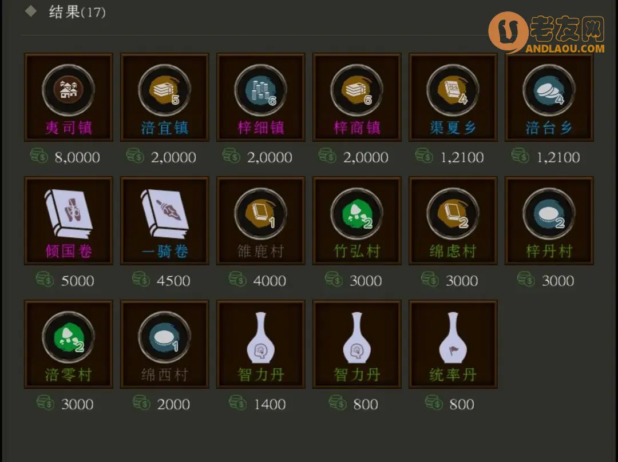Screen dimensions: 618x462
Task: Open the 梓商镇 auction item
Action: pyautogui.click(x=356, y=97)
